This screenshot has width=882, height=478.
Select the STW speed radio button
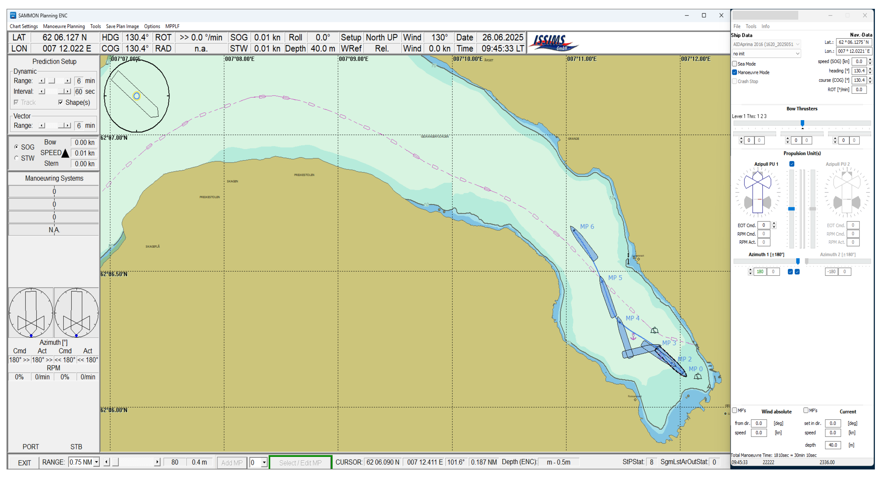click(x=16, y=158)
